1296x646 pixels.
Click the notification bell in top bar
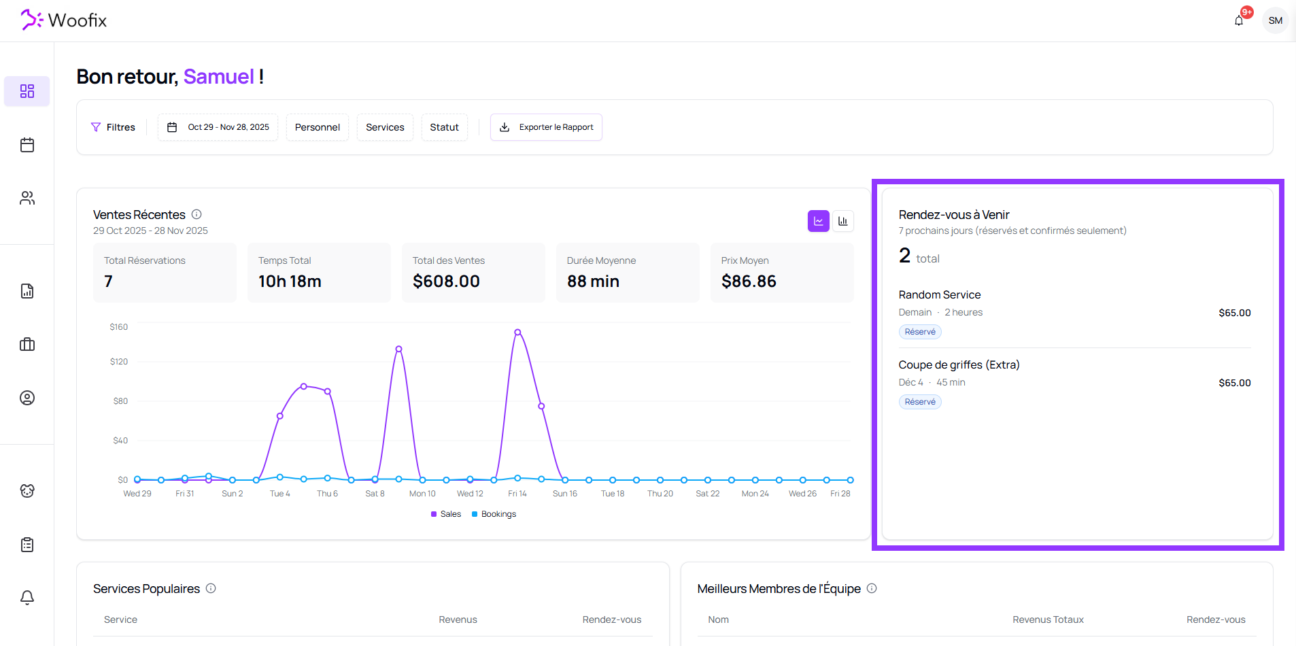pyautogui.click(x=1239, y=20)
